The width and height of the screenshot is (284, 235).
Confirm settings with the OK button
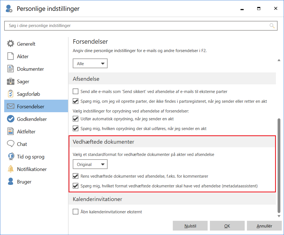(227, 226)
